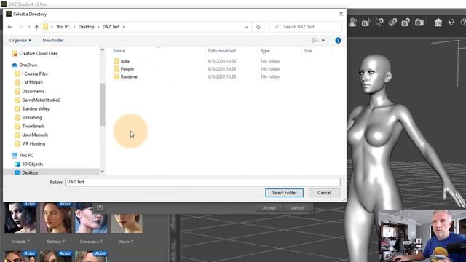Refresh the DAZ Test folder listing

point(258,27)
